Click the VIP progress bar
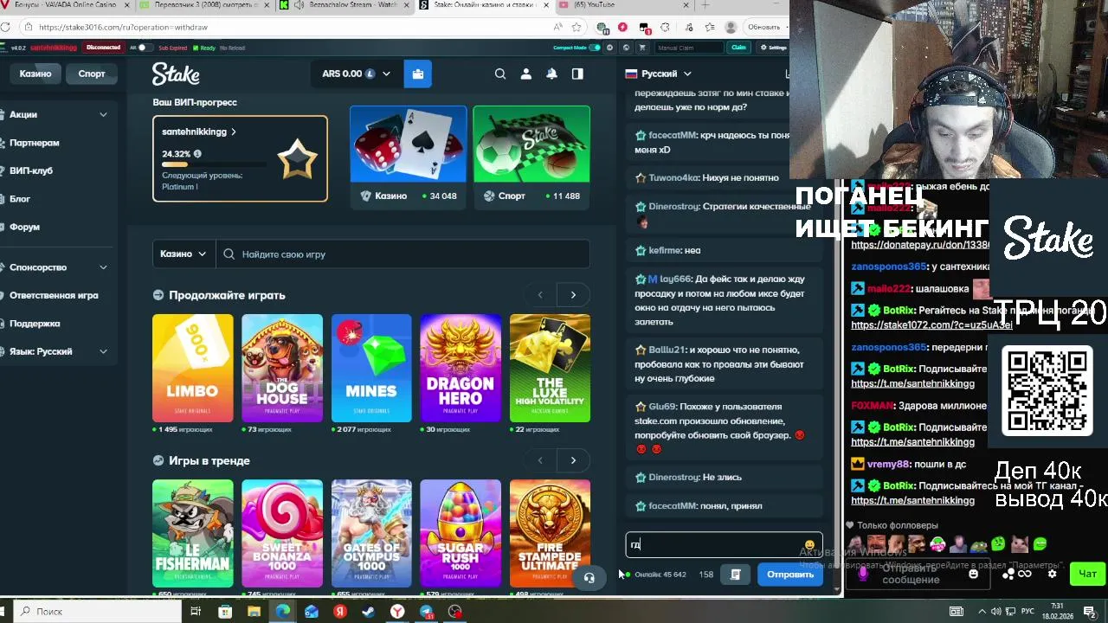 [x=216, y=164]
